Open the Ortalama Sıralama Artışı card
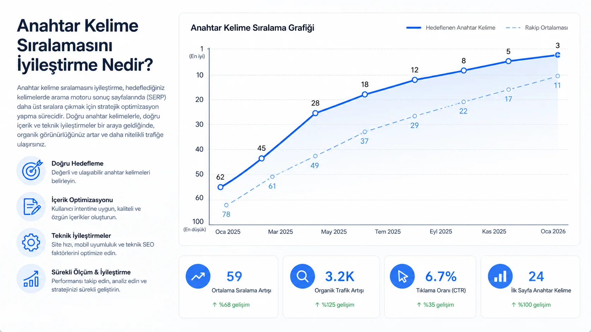Viewport: 591px width, 332px height. (x=228, y=287)
